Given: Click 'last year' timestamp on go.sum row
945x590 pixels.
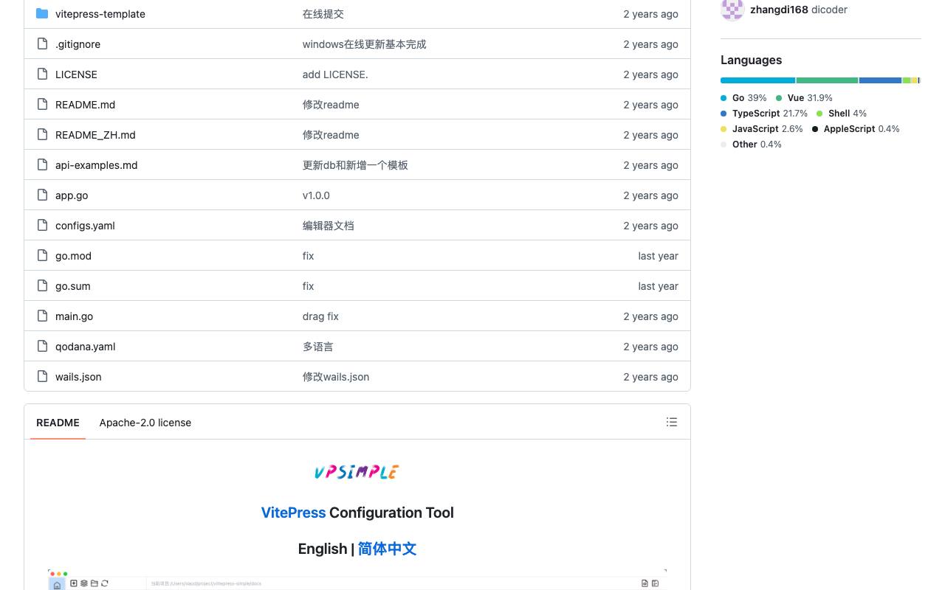Looking at the screenshot, I should [658, 286].
